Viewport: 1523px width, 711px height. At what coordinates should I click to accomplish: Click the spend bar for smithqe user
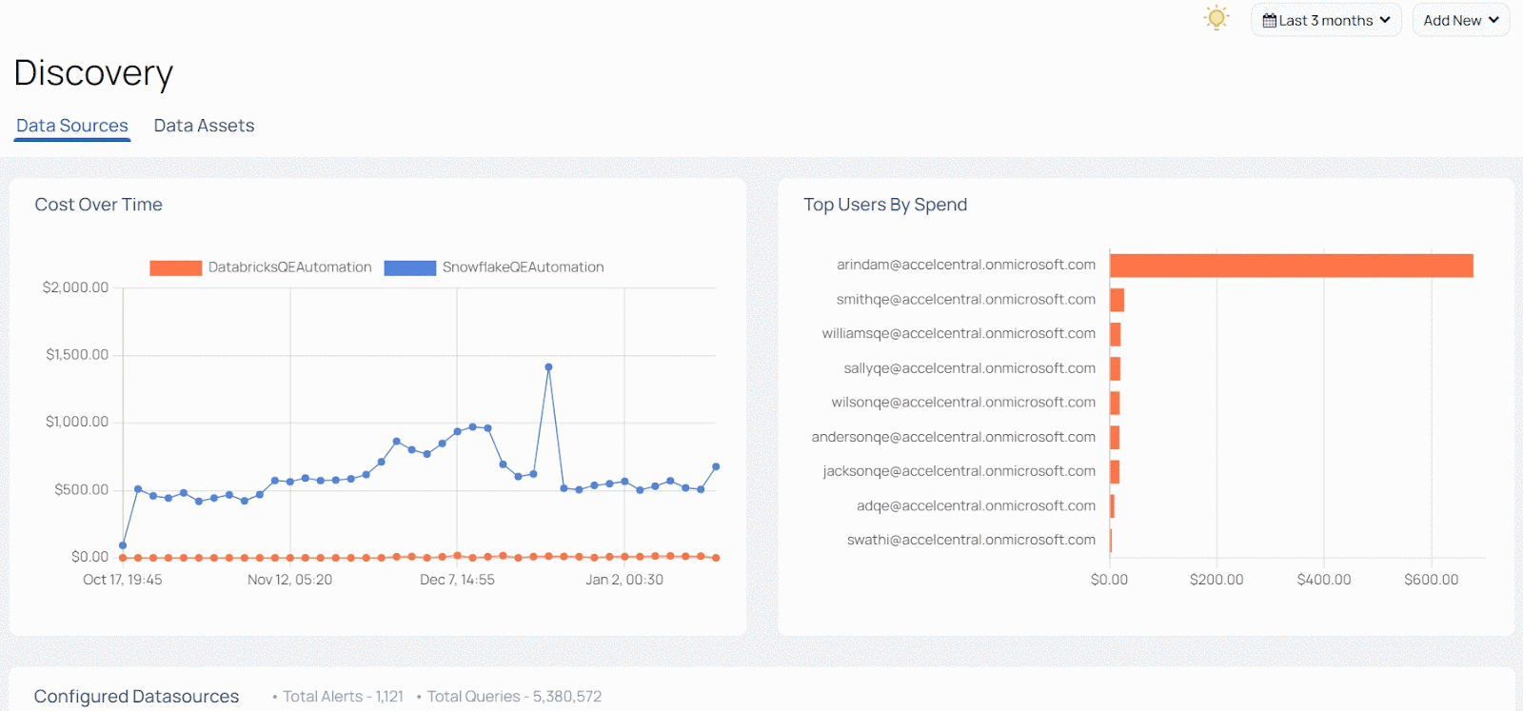point(1117,300)
